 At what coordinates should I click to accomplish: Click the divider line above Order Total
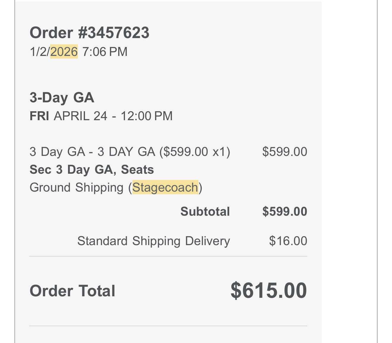point(168,256)
